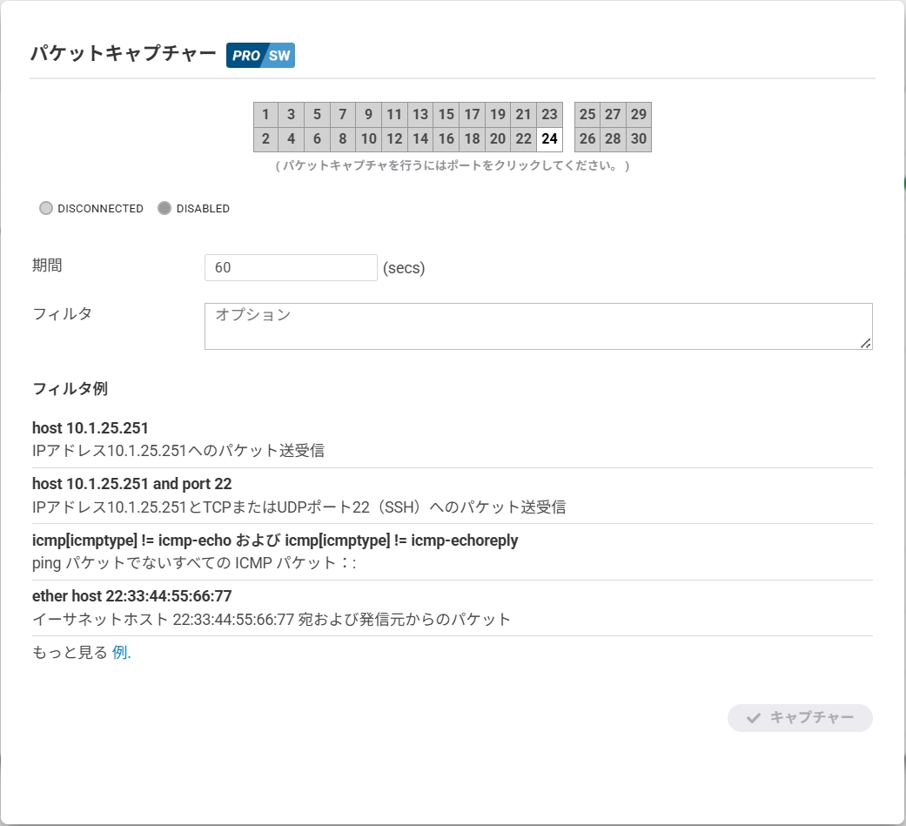This screenshot has width=906, height=826.
Task: Focus the 期間 duration seconds field
Action: [x=290, y=268]
